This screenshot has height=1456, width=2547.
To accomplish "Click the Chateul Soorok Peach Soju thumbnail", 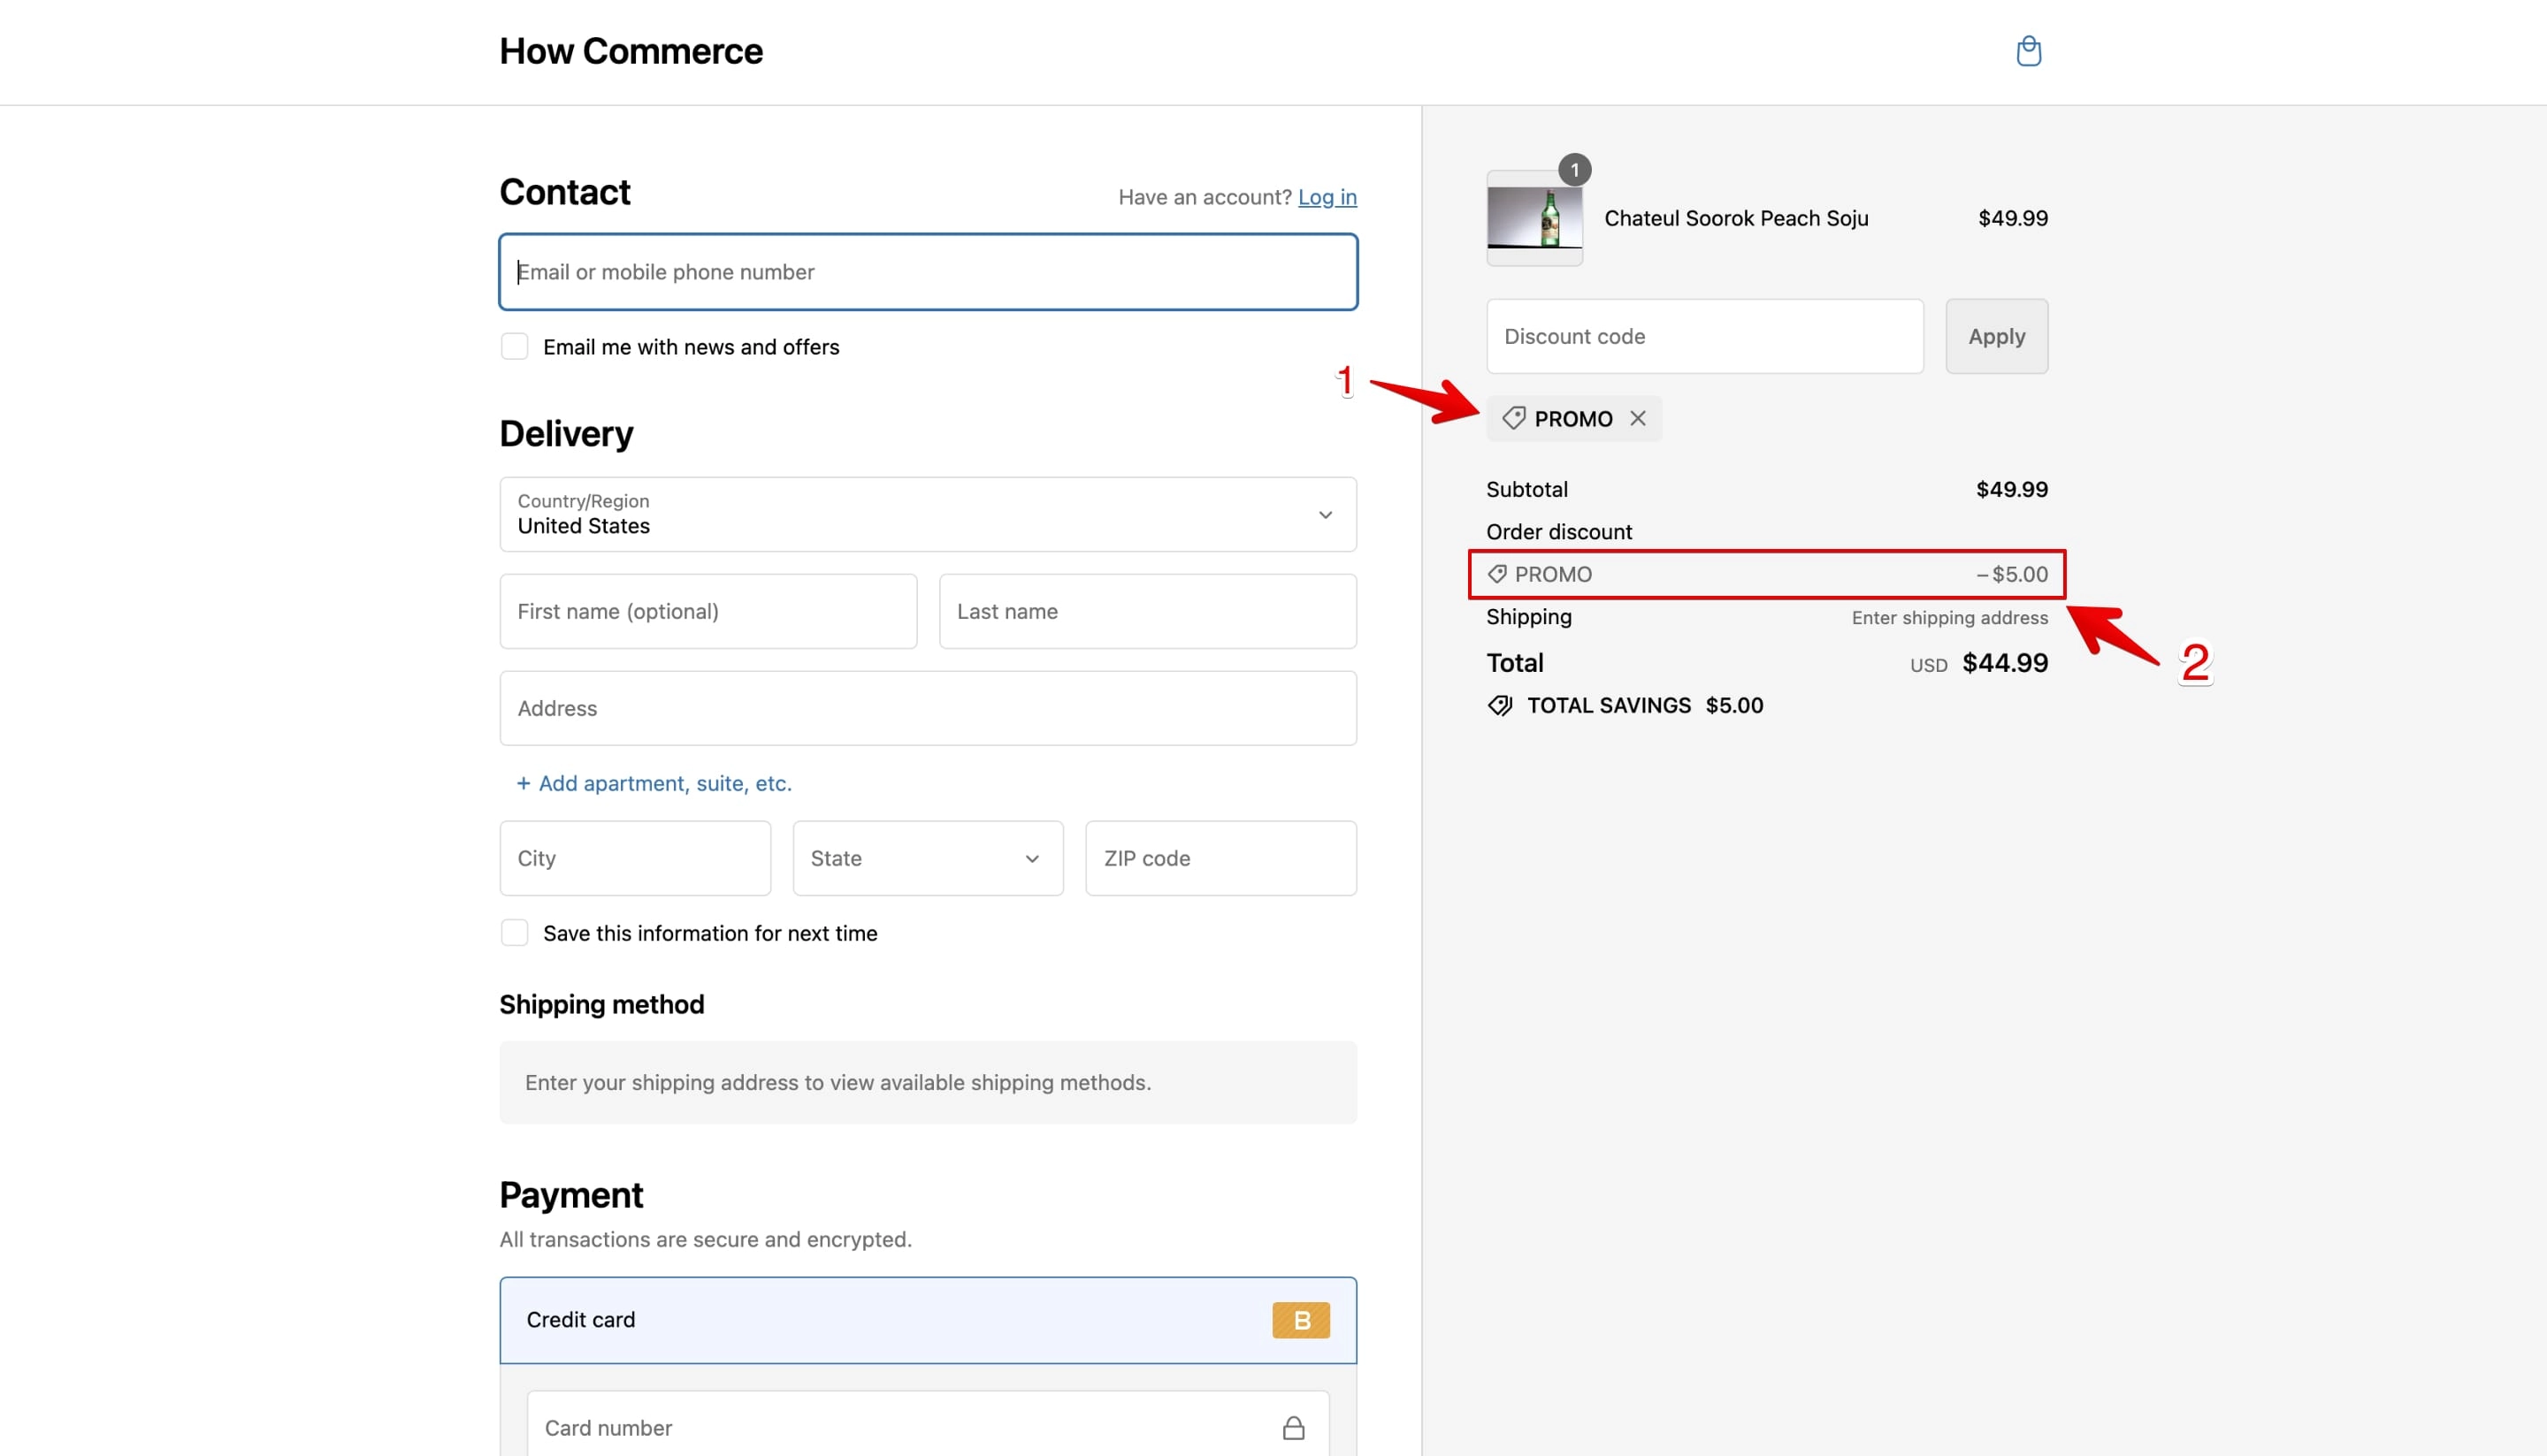I will (x=1534, y=218).
